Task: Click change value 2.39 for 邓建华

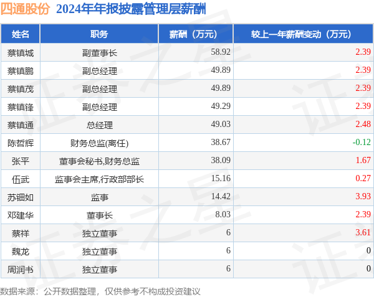Action: click(363, 215)
